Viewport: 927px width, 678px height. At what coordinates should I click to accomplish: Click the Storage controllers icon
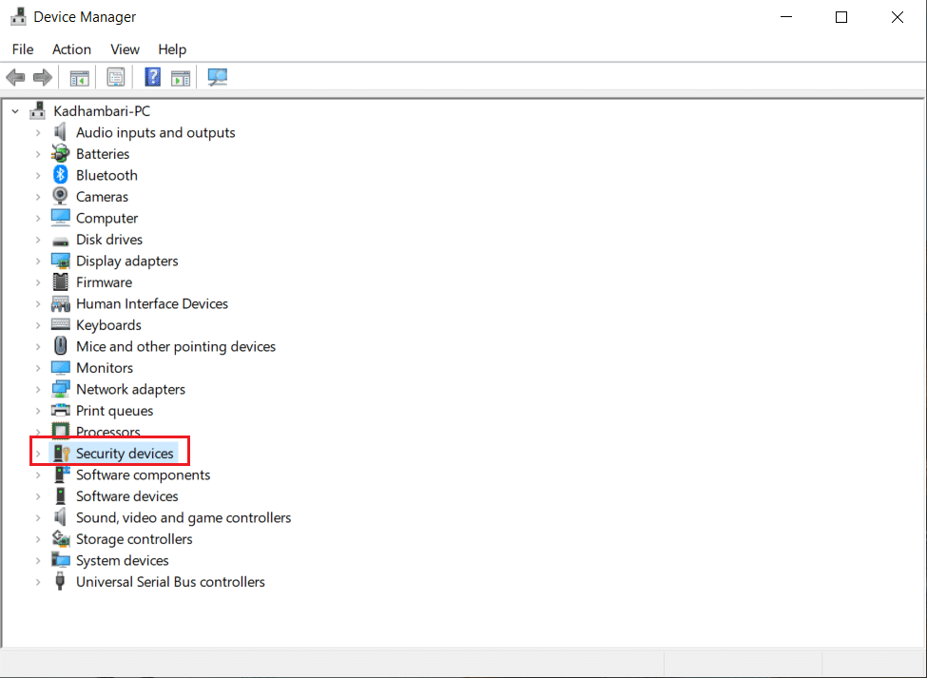pos(60,538)
